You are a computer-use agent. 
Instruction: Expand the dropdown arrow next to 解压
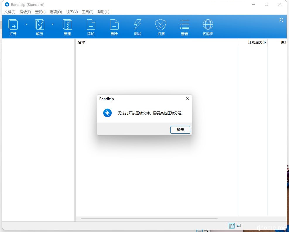[x=53, y=24]
